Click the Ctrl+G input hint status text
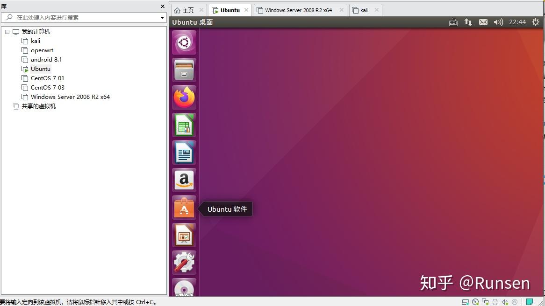The height and width of the screenshot is (306, 545). click(x=78, y=302)
